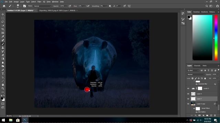Create a new layer group folder icon

[207, 115]
